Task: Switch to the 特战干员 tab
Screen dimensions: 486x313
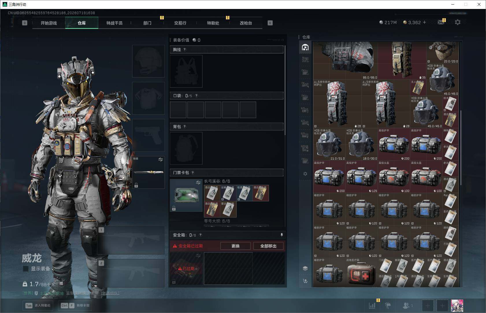Action: 114,23
